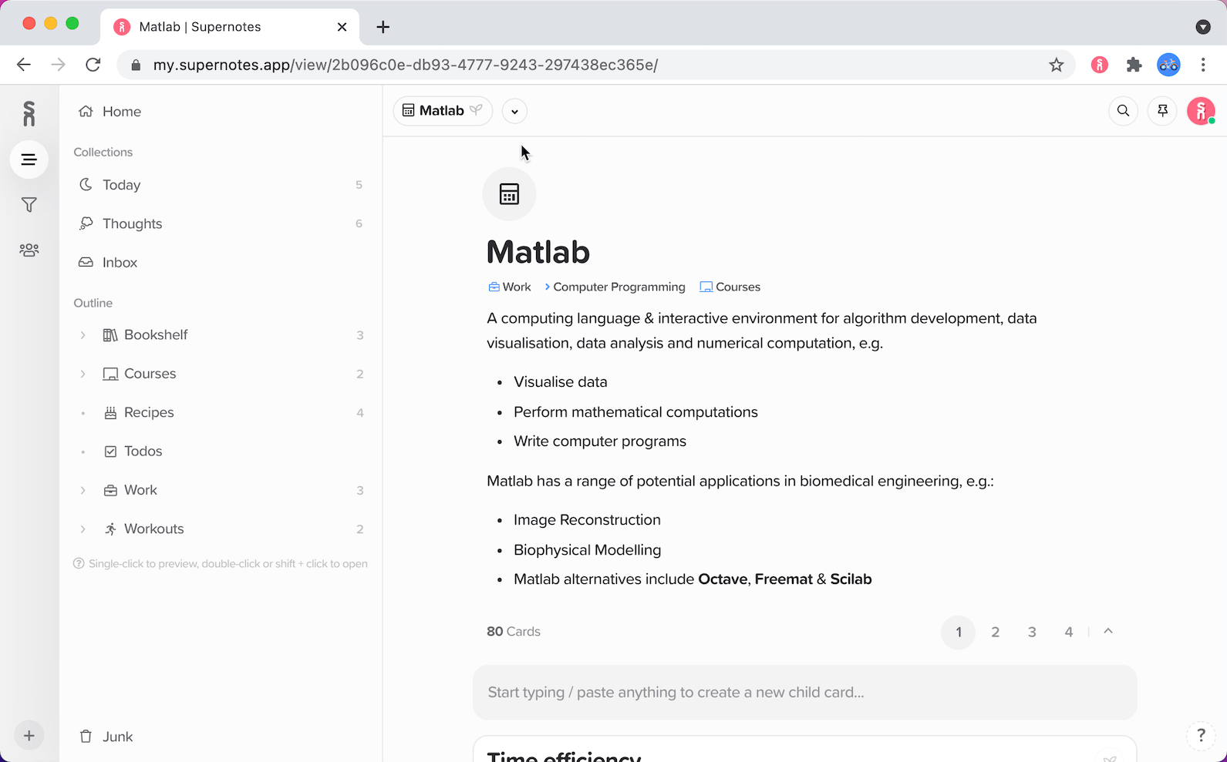Open the friends group icon in sidebar

[29, 250]
